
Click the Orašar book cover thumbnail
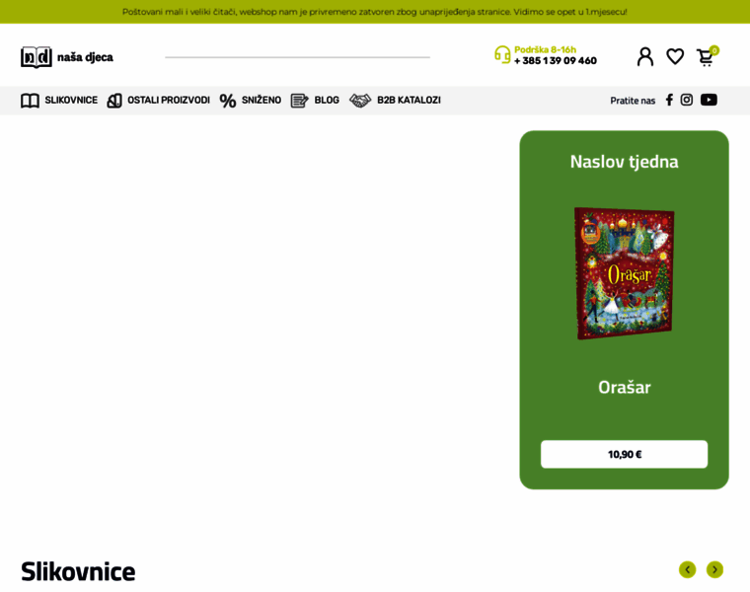coord(625,273)
